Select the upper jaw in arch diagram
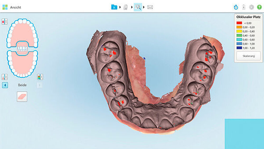Viewport: 264px width, 149px height. pos(22,32)
